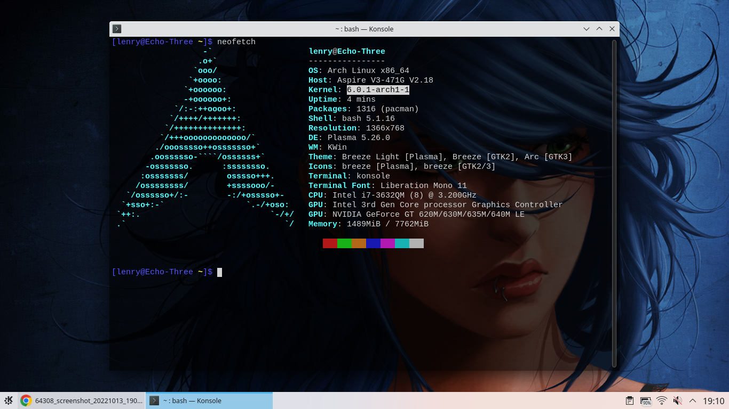The width and height of the screenshot is (729, 409).
Task: Click 'Intel i7-3632QM (8) @ 3.200GHz' CPU value
Action: [x=405, y=195]
